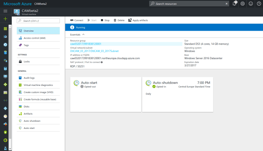Click Connect in the toolbar
The image size is (263, 151).
tap(77, 20)
